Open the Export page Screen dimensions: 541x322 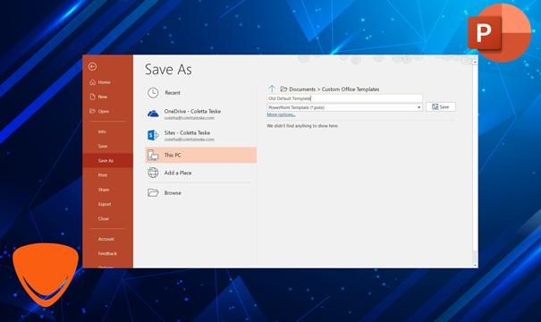tap(105, 204)
